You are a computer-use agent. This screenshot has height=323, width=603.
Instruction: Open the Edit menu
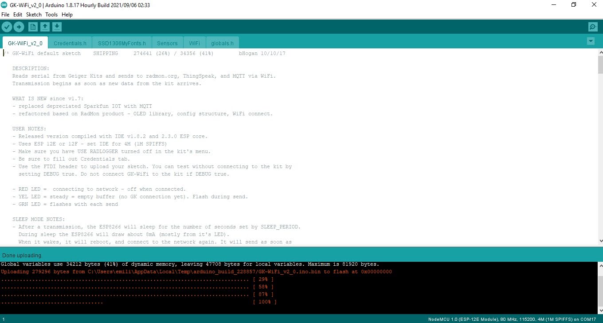[18, 15]
